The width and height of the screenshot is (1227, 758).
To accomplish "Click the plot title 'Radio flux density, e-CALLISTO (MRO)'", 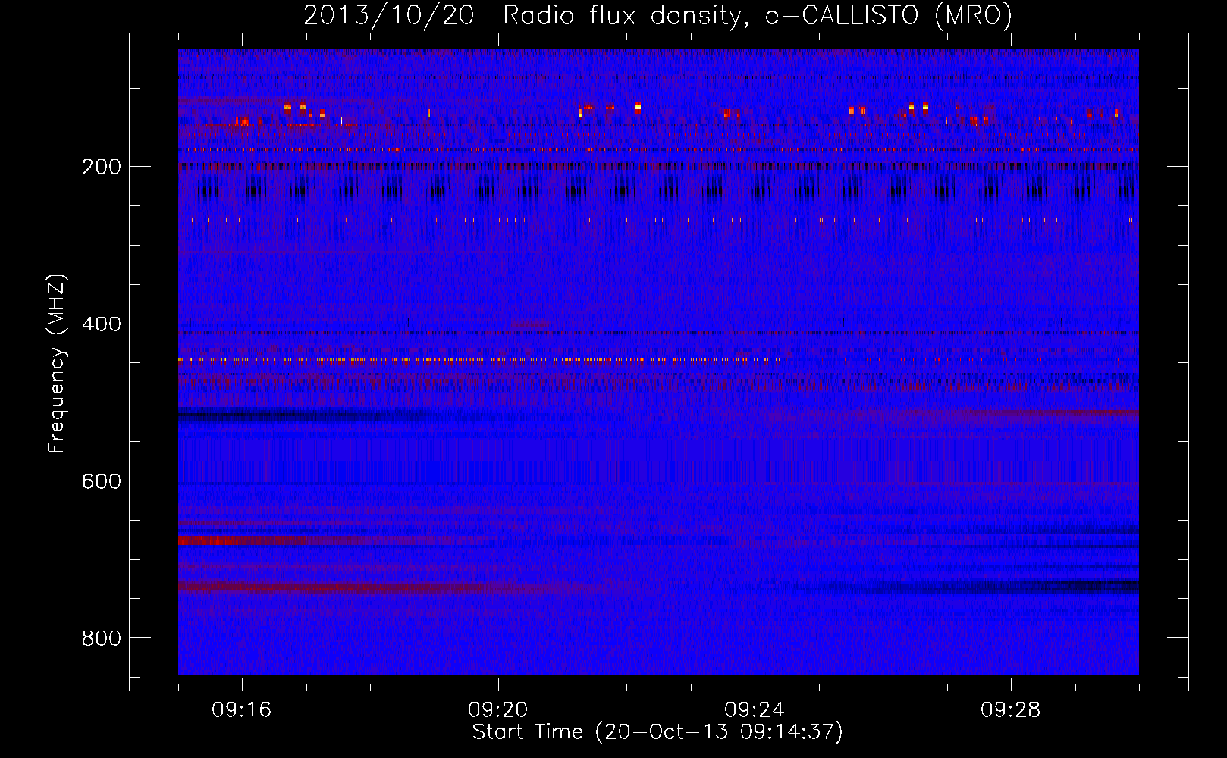I will click(x=758, y=15).
